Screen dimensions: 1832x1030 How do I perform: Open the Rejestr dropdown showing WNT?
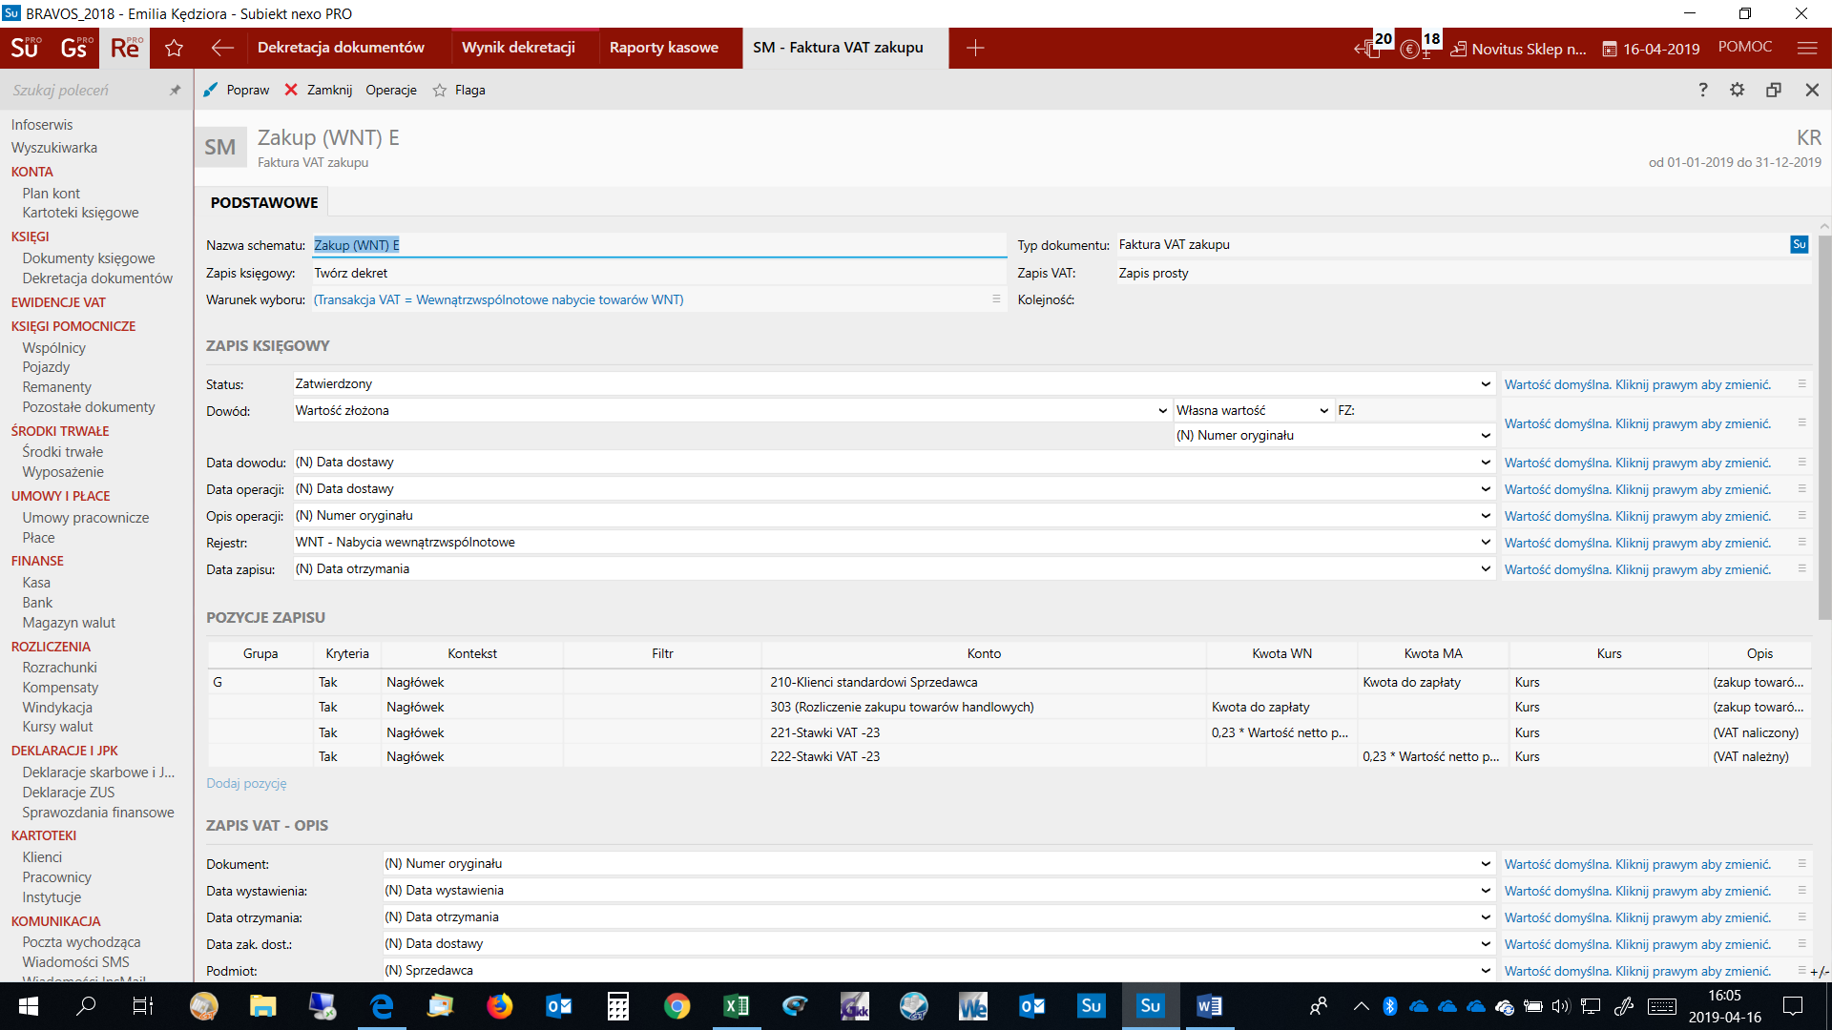coord(1485,543)
